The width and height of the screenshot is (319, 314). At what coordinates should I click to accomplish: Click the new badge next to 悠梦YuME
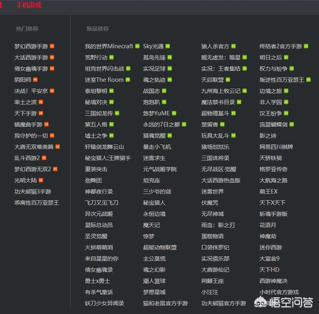tap(174, 113)
